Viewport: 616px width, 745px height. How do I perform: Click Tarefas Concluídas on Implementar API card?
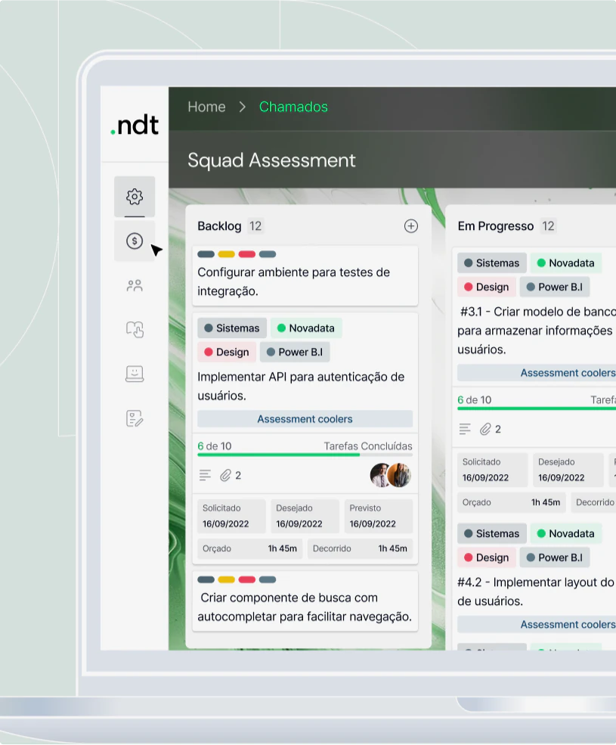point(368,446)
